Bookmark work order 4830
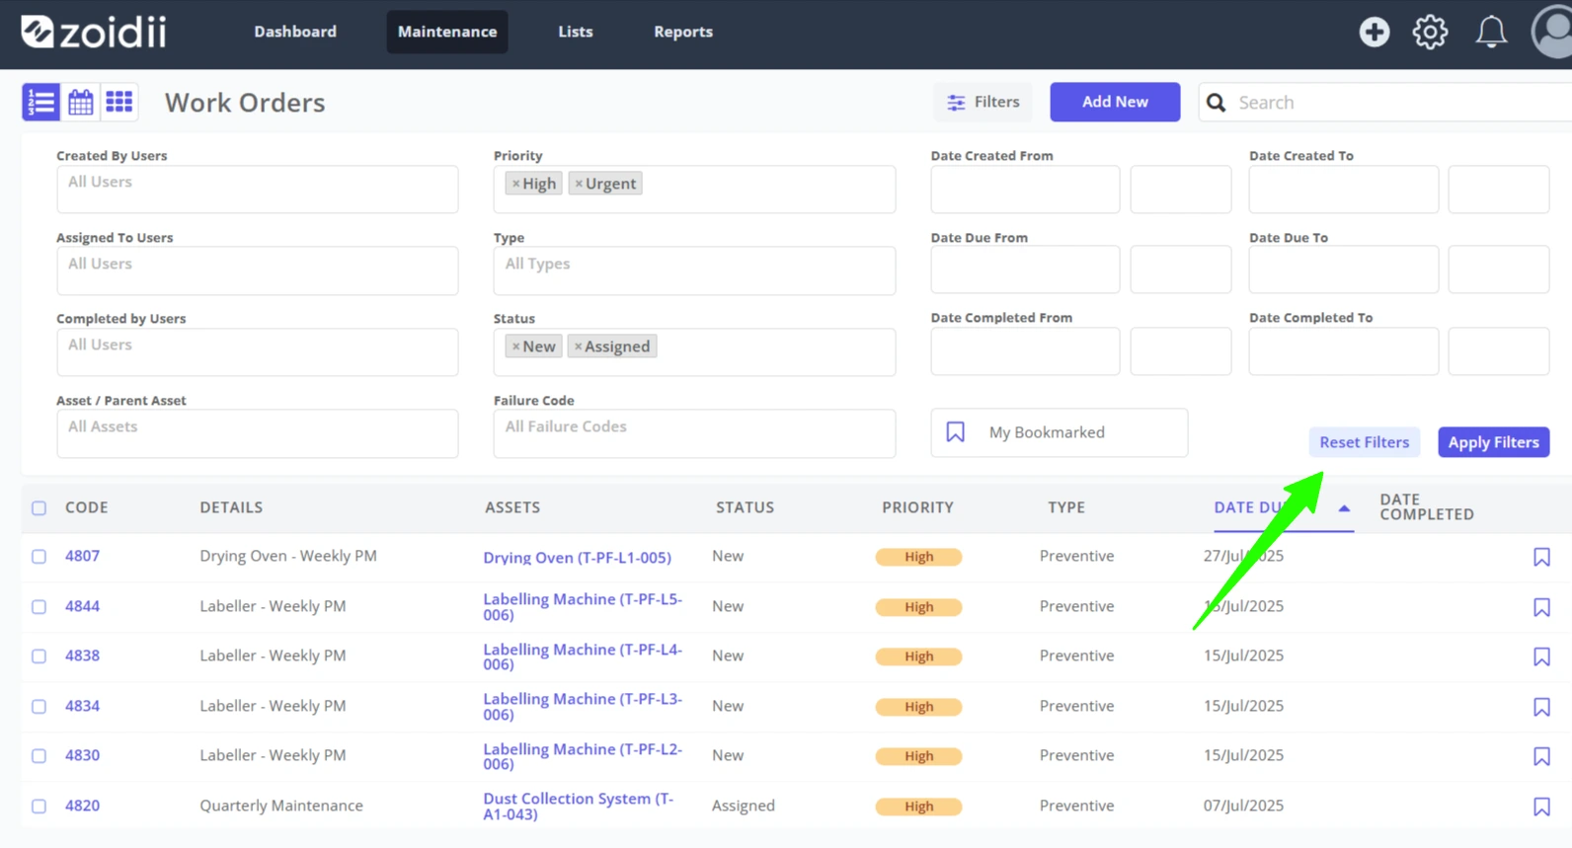Screen dimensions: 1572x848 point(1541,756)
